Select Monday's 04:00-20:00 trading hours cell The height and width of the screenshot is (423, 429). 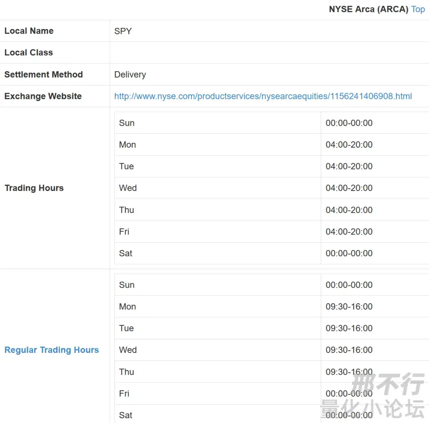point(349,144)
